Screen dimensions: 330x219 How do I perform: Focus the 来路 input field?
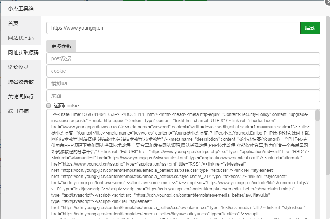183,96
